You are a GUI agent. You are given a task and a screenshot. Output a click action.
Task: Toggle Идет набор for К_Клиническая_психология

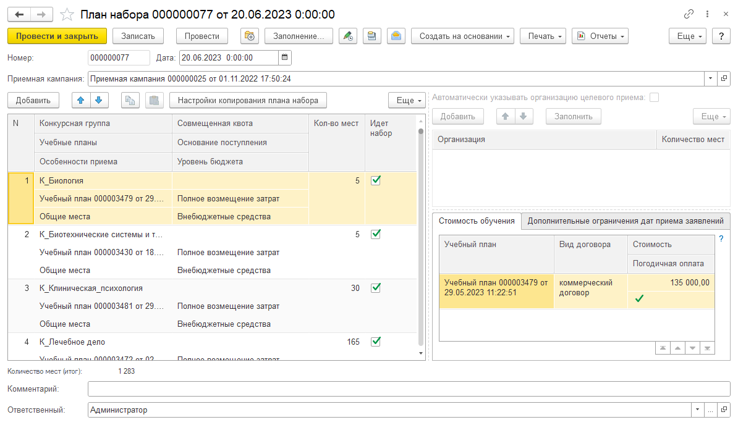(376, 288)
